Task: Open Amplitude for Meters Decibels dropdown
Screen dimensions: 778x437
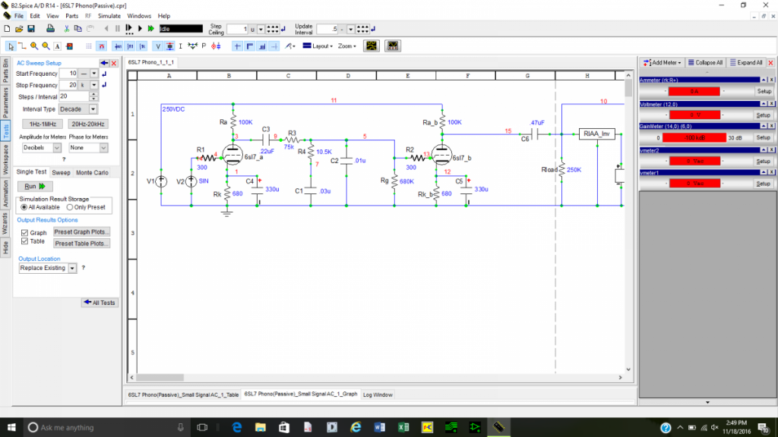Action: (x=57, y=148)
